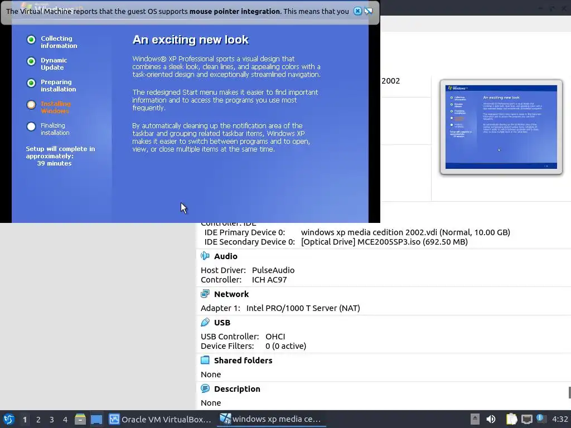Open the USB settings heading
571x428 pixels.
pyautogui.click(x=222, y=323)
